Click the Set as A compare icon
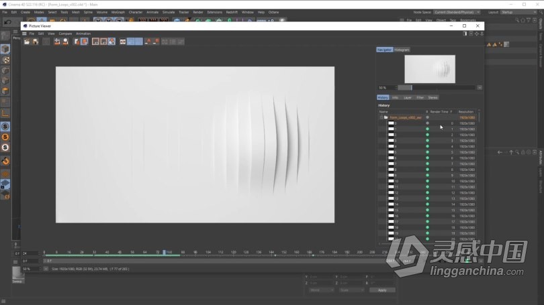The width and height of the screenshot is (544, 305). click(149, 42)
